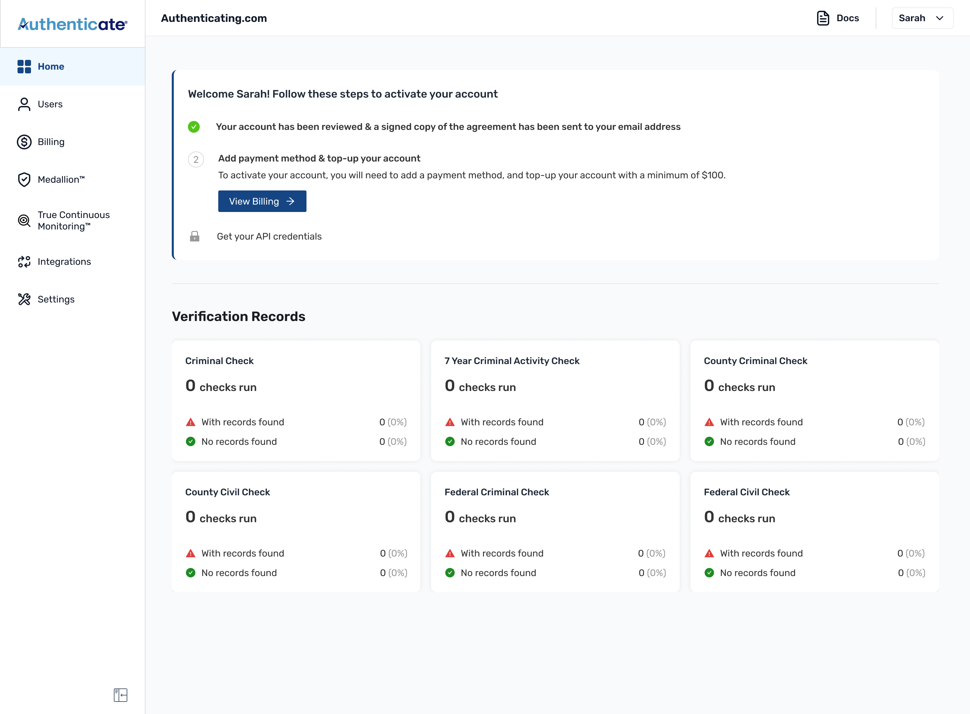Open Integrations in the sidebar
The image size is (970, 714).
point(73,261)
